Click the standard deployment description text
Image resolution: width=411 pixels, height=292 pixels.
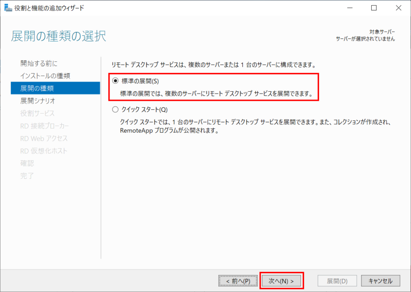(217, 93)
